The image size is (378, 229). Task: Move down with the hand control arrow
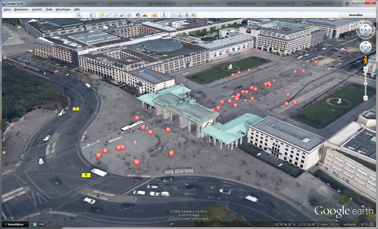[365, 51]
